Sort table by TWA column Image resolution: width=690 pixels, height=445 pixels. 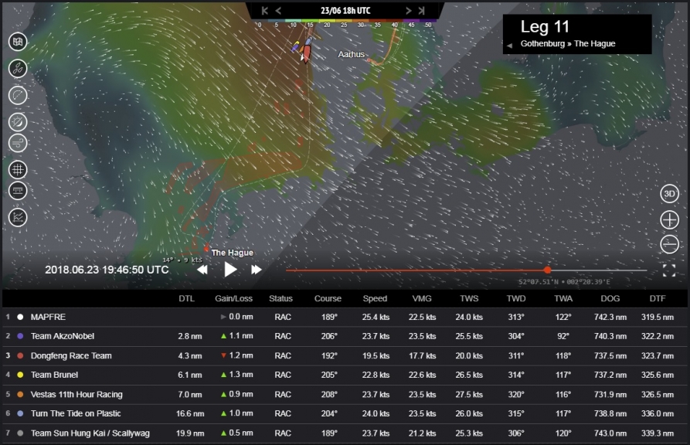563,298
